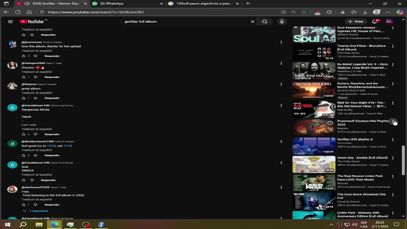The height and width of the screenshot is (229, 407).
Task: Open options for Green Day Dookie video
Action: click(x=393, y=158)
